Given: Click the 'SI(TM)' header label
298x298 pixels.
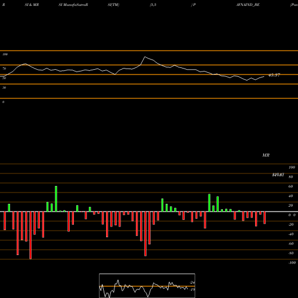Looking at the screenshot, I should click(x=113, y=5).
